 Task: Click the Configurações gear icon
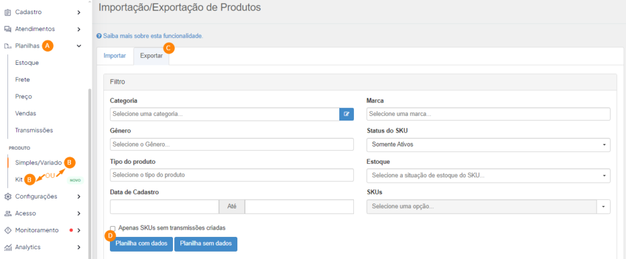pos(7,197)
